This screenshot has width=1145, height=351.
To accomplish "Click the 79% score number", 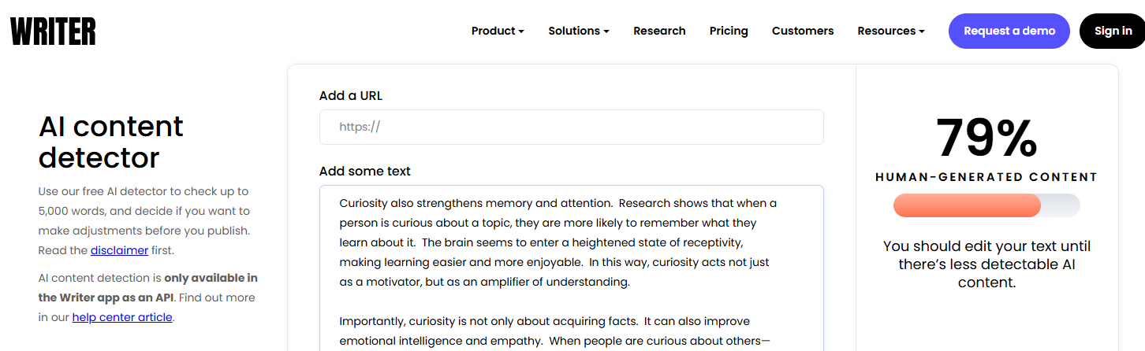I will [986, 139].
